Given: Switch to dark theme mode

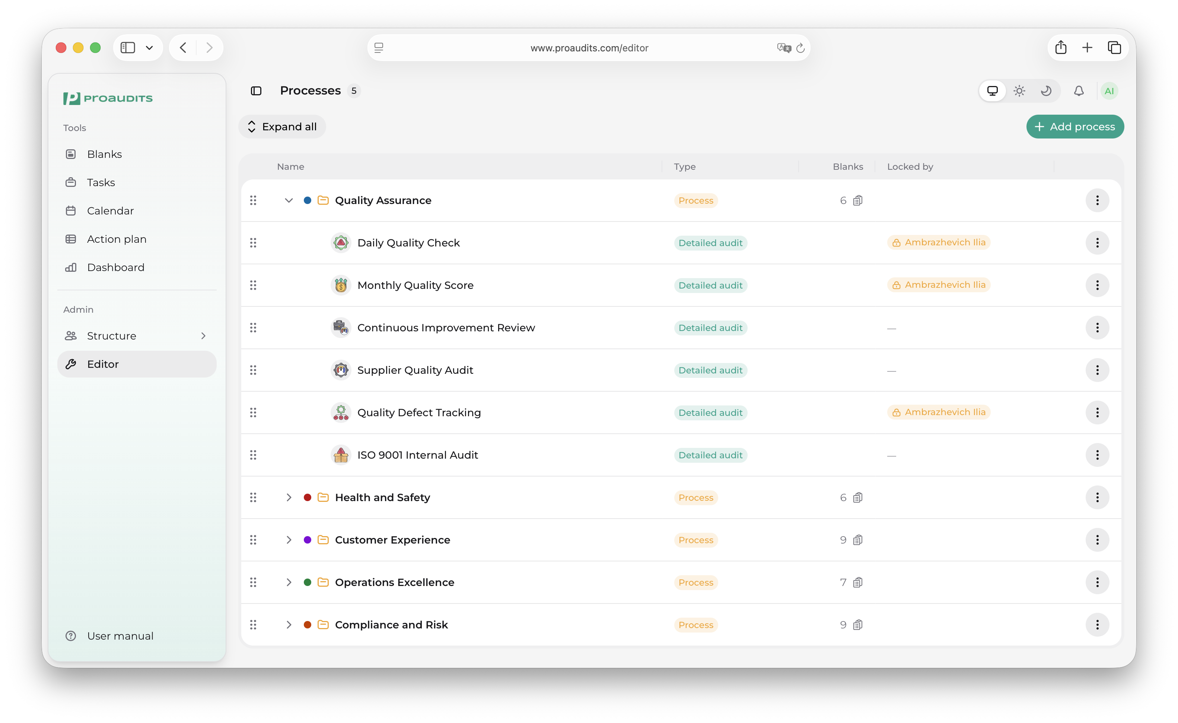Looking at the screenshot, I should 1046,91.
